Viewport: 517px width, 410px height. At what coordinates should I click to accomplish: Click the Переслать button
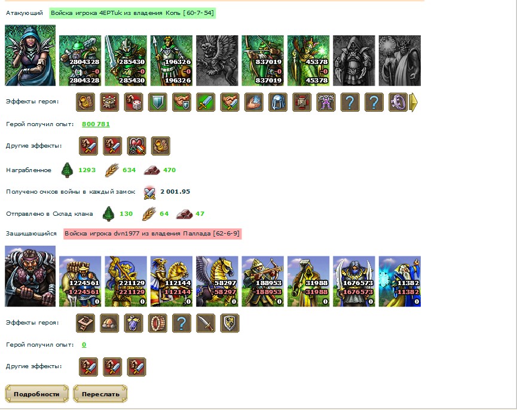click(x=100, y=394)
